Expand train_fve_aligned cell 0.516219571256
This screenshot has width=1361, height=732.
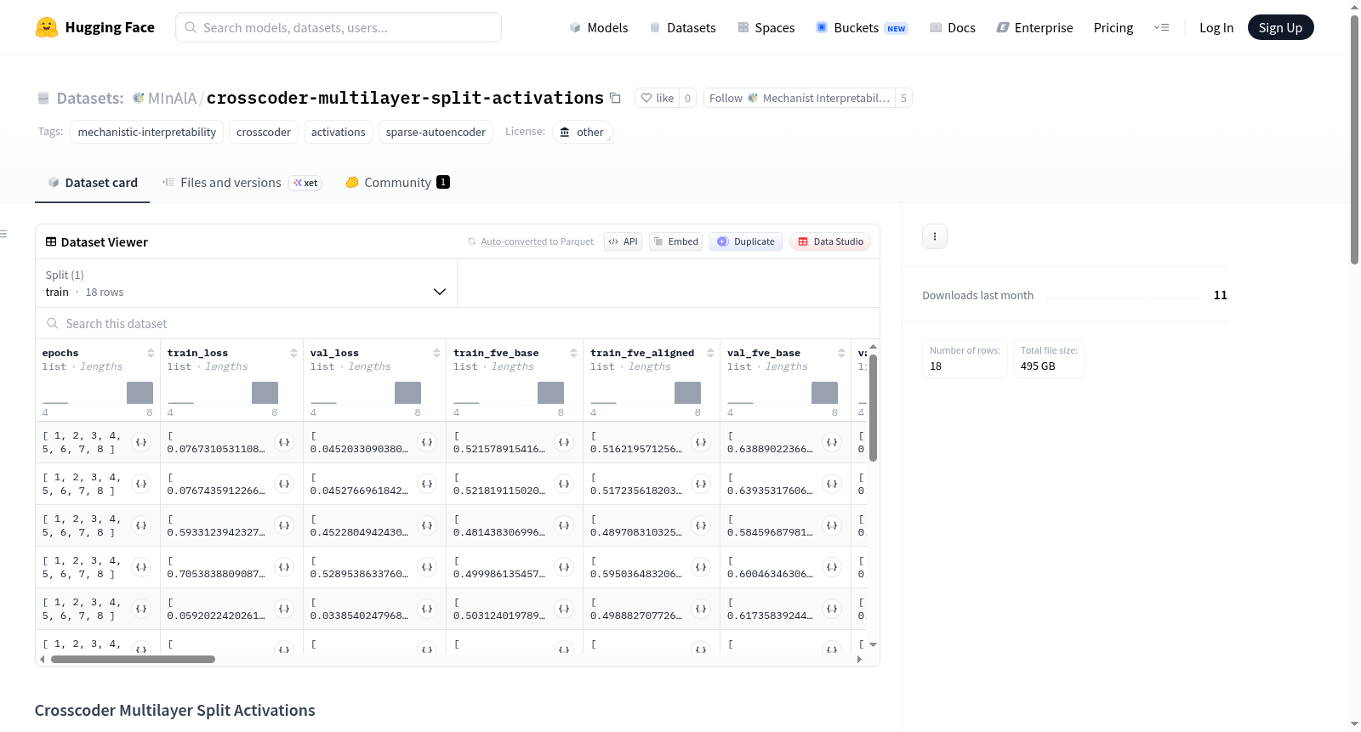tap(701, 442)
